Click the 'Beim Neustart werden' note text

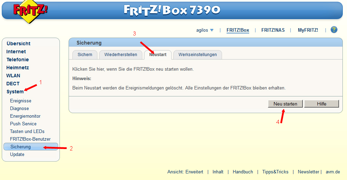coord(179,88)
